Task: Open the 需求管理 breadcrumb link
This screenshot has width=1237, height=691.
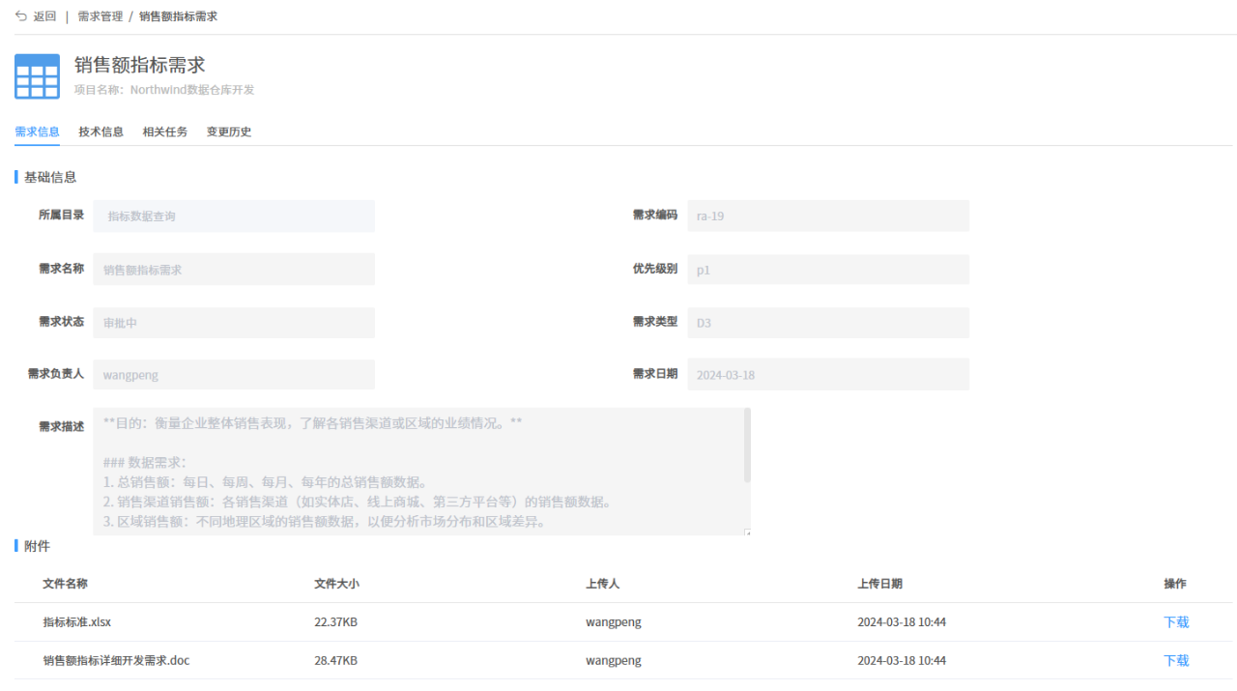Action: coord(101,16)
